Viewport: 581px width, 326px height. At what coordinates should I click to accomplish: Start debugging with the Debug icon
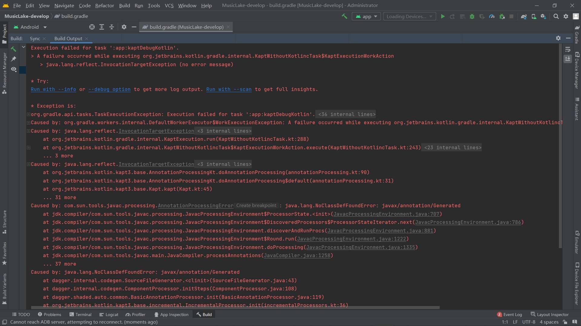(x=472, y=16)
